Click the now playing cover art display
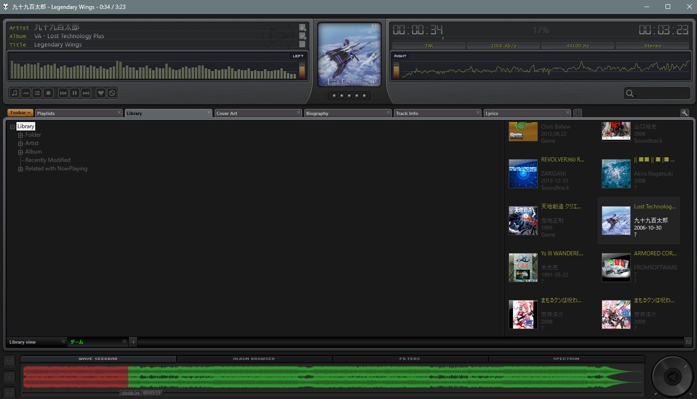Viewport: 697px width, 399px height. 349,54
